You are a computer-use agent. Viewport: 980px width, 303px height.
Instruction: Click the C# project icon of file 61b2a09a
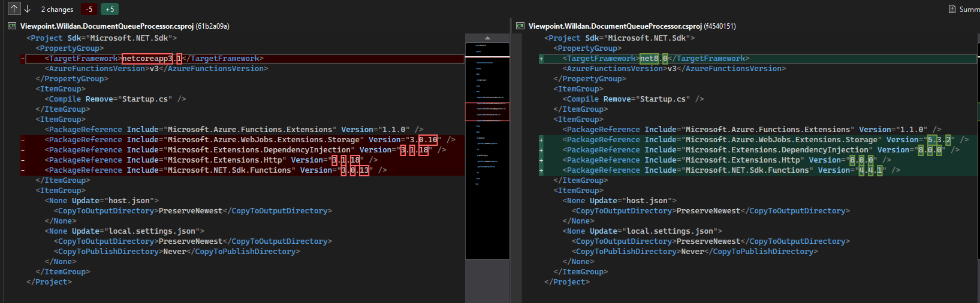coord(12,26)
